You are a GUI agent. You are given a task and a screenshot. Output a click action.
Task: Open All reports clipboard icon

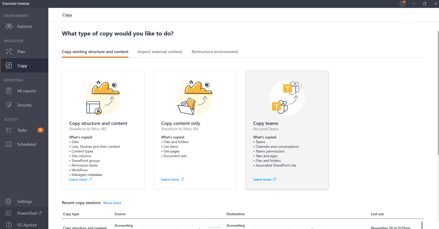coord(9,91)
